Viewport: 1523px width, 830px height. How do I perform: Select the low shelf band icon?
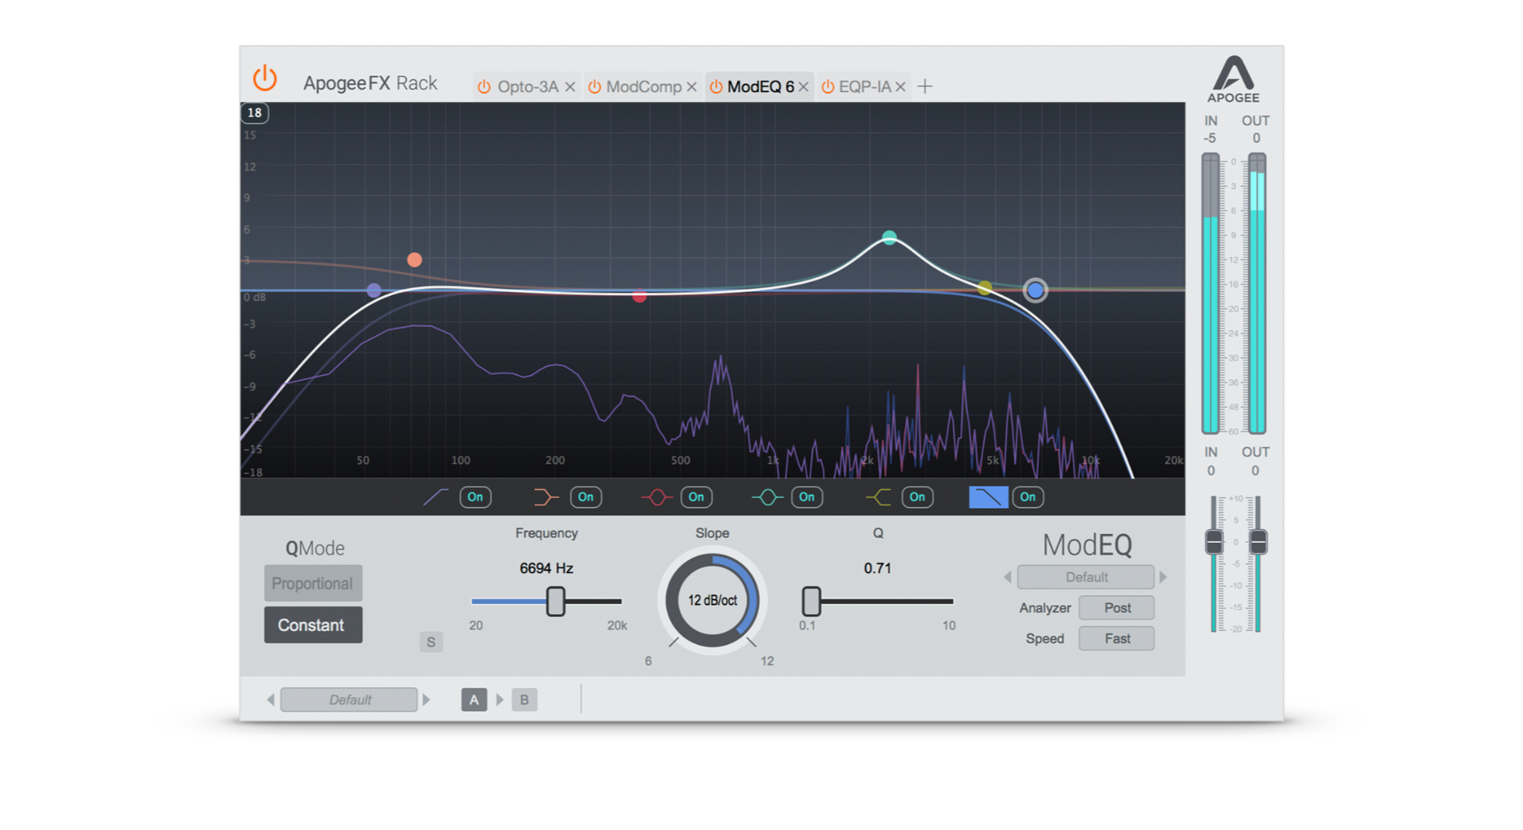point(545,497)
